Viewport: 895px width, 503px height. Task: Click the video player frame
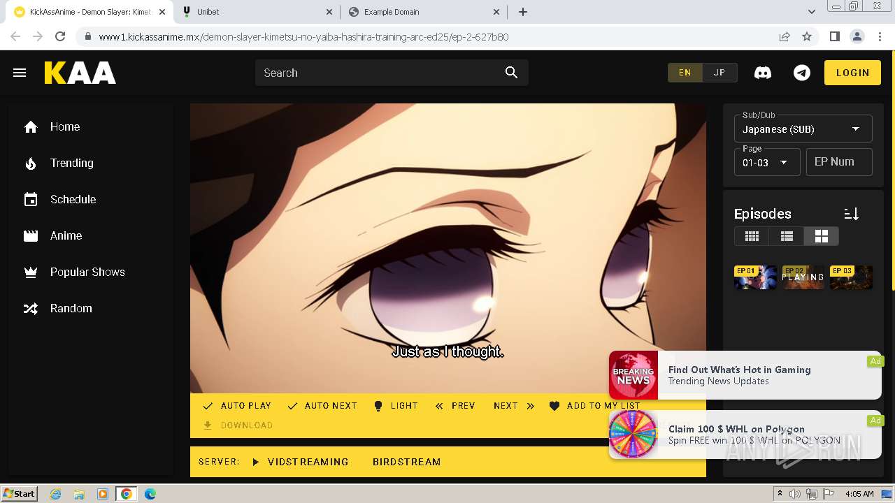(448, 248)
